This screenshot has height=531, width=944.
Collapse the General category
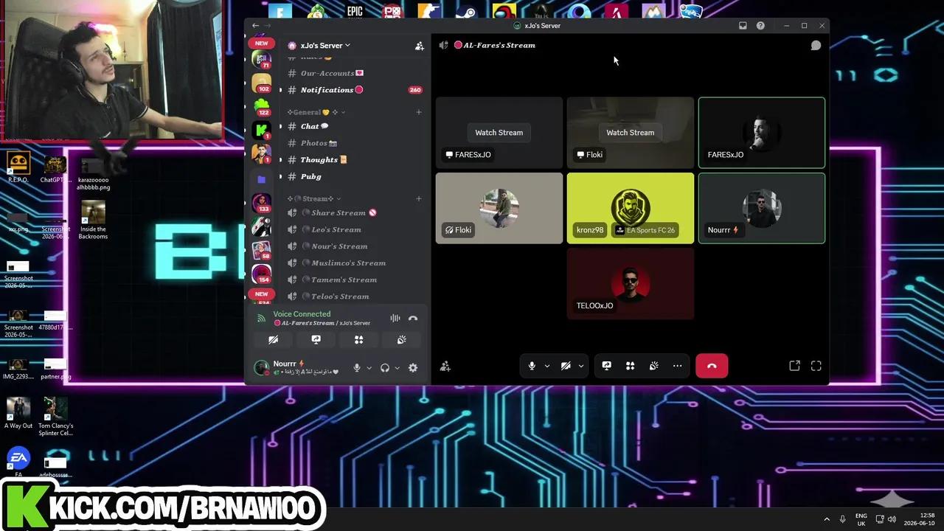point(317,112)
